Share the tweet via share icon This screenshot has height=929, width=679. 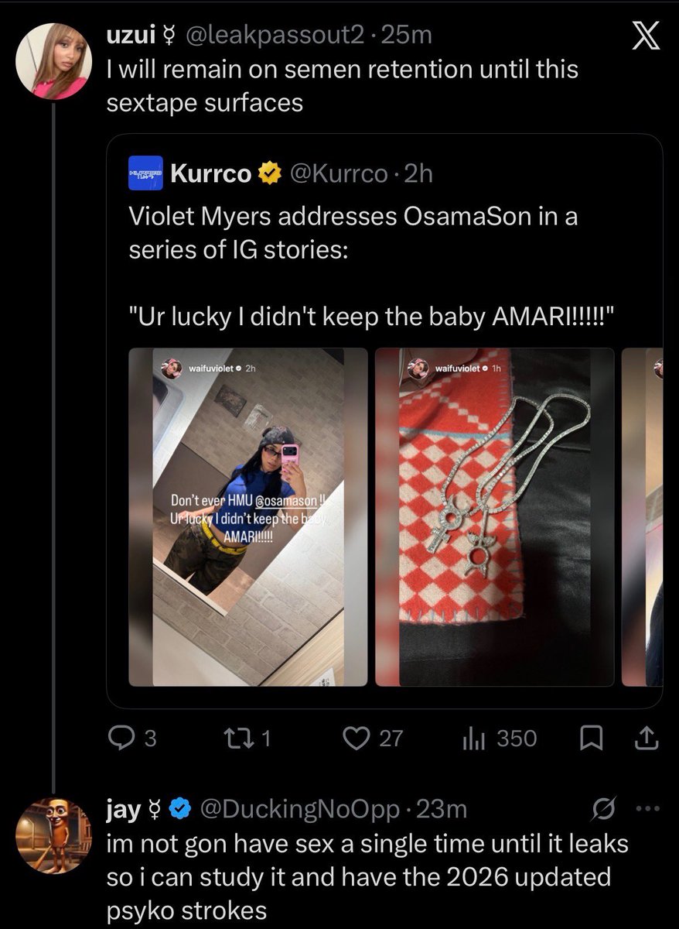[x=646, y=739]
